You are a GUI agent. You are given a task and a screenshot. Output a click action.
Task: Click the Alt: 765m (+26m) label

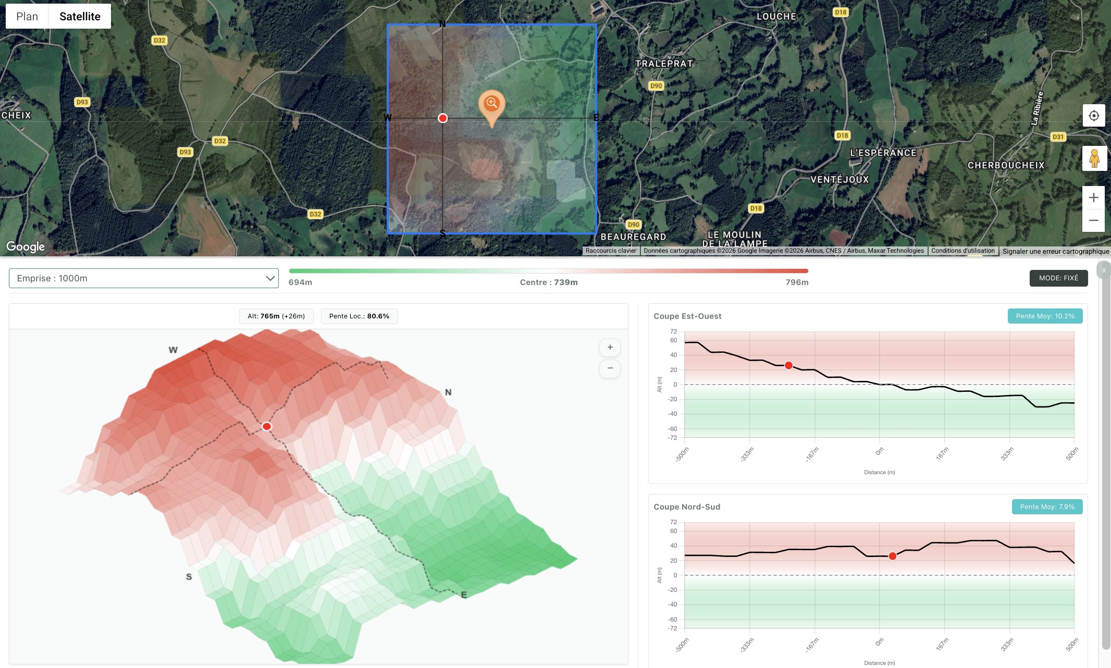pyautogui.click(x=276, y=316)
